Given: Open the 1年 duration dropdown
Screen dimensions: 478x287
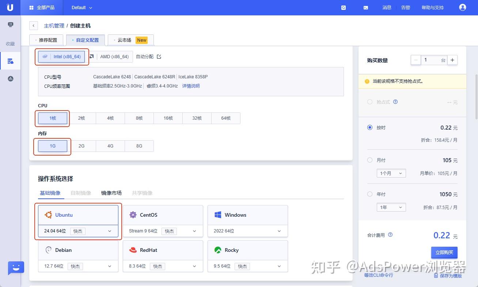Looking at the screenshot, I should tap(391, 207).
